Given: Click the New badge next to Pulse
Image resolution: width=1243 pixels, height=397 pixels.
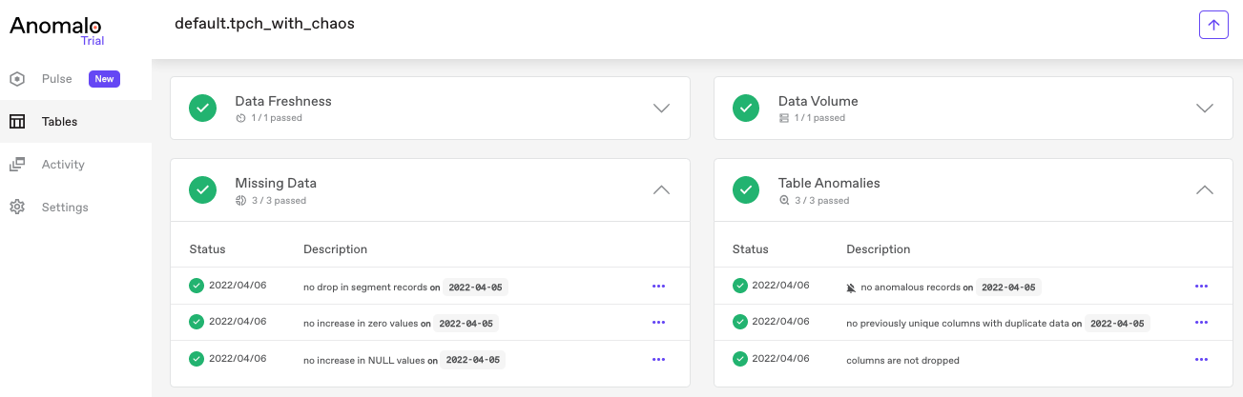Looking at the screenshot, I should tap(104, 79).
